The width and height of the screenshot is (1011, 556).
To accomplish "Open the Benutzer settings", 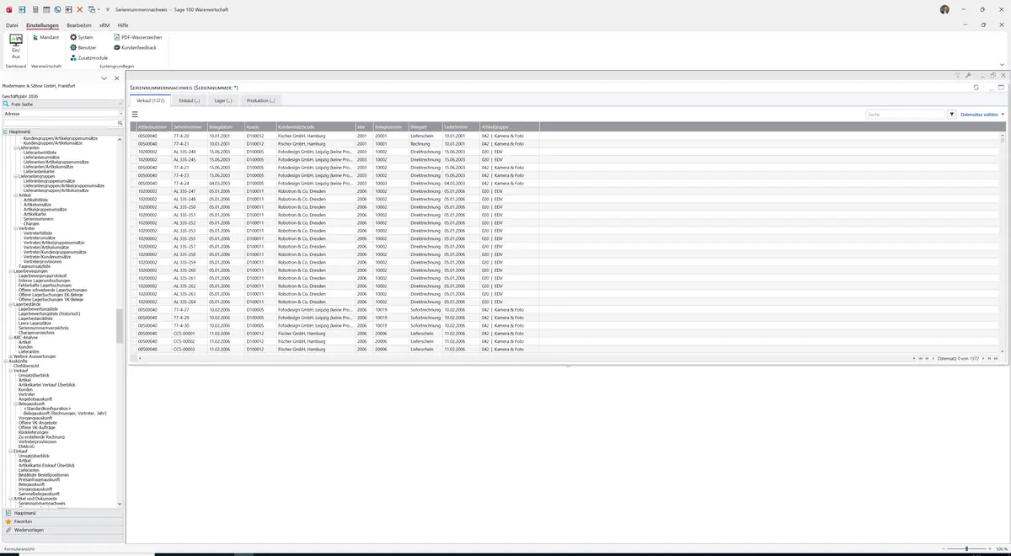I will 83,48.
